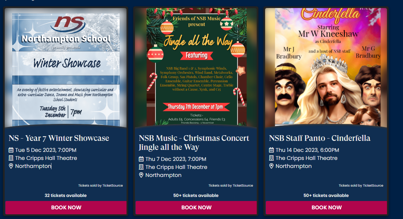Open NSB Staff Panto - Cinderella title
Image resolution: width=403 pixels, height=219 pixels.
pyautogui.click(x=320, y=138)
